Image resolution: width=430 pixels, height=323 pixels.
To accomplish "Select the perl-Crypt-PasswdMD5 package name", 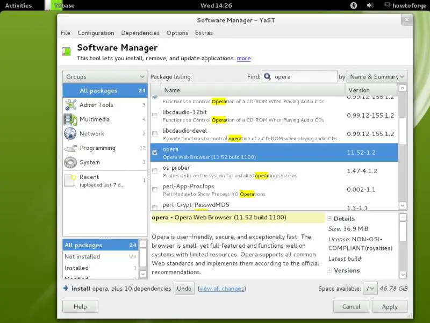I will (x=196, y=205).
